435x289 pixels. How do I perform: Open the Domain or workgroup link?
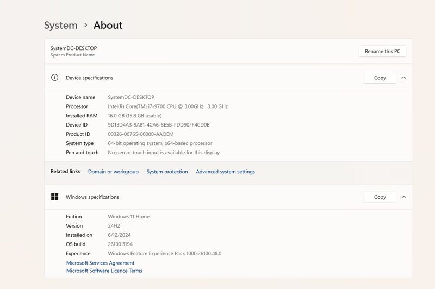pos(113,172)
